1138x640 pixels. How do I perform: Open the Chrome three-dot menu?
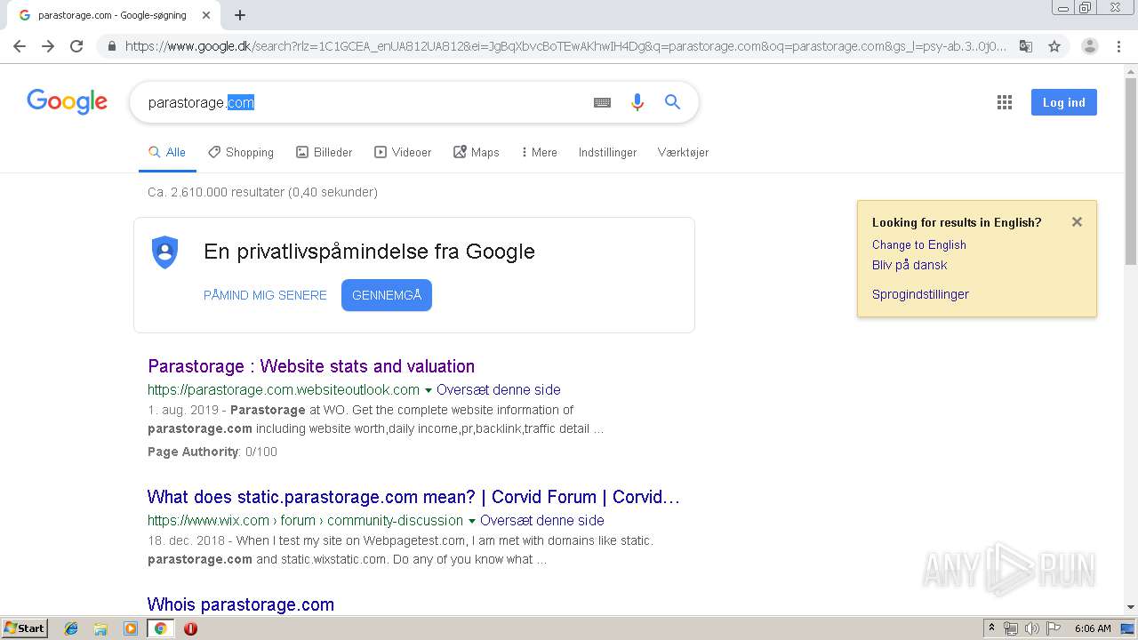click(1118, 46)
